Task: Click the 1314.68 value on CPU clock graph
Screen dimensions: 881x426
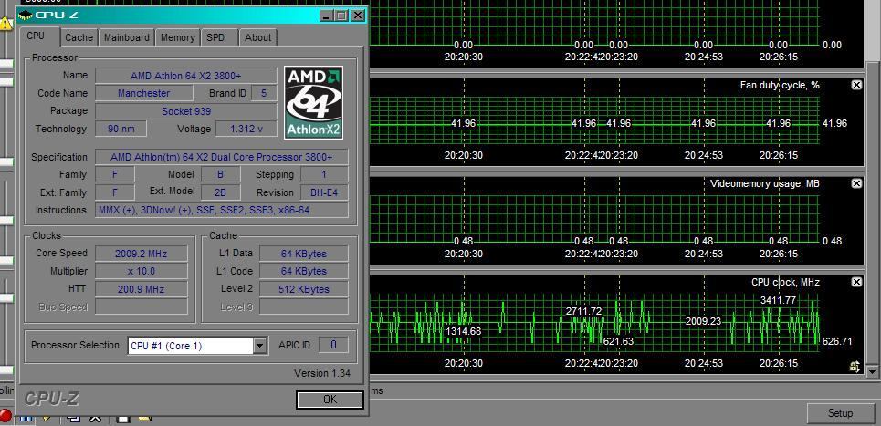Action: click(x=464, y=331)
